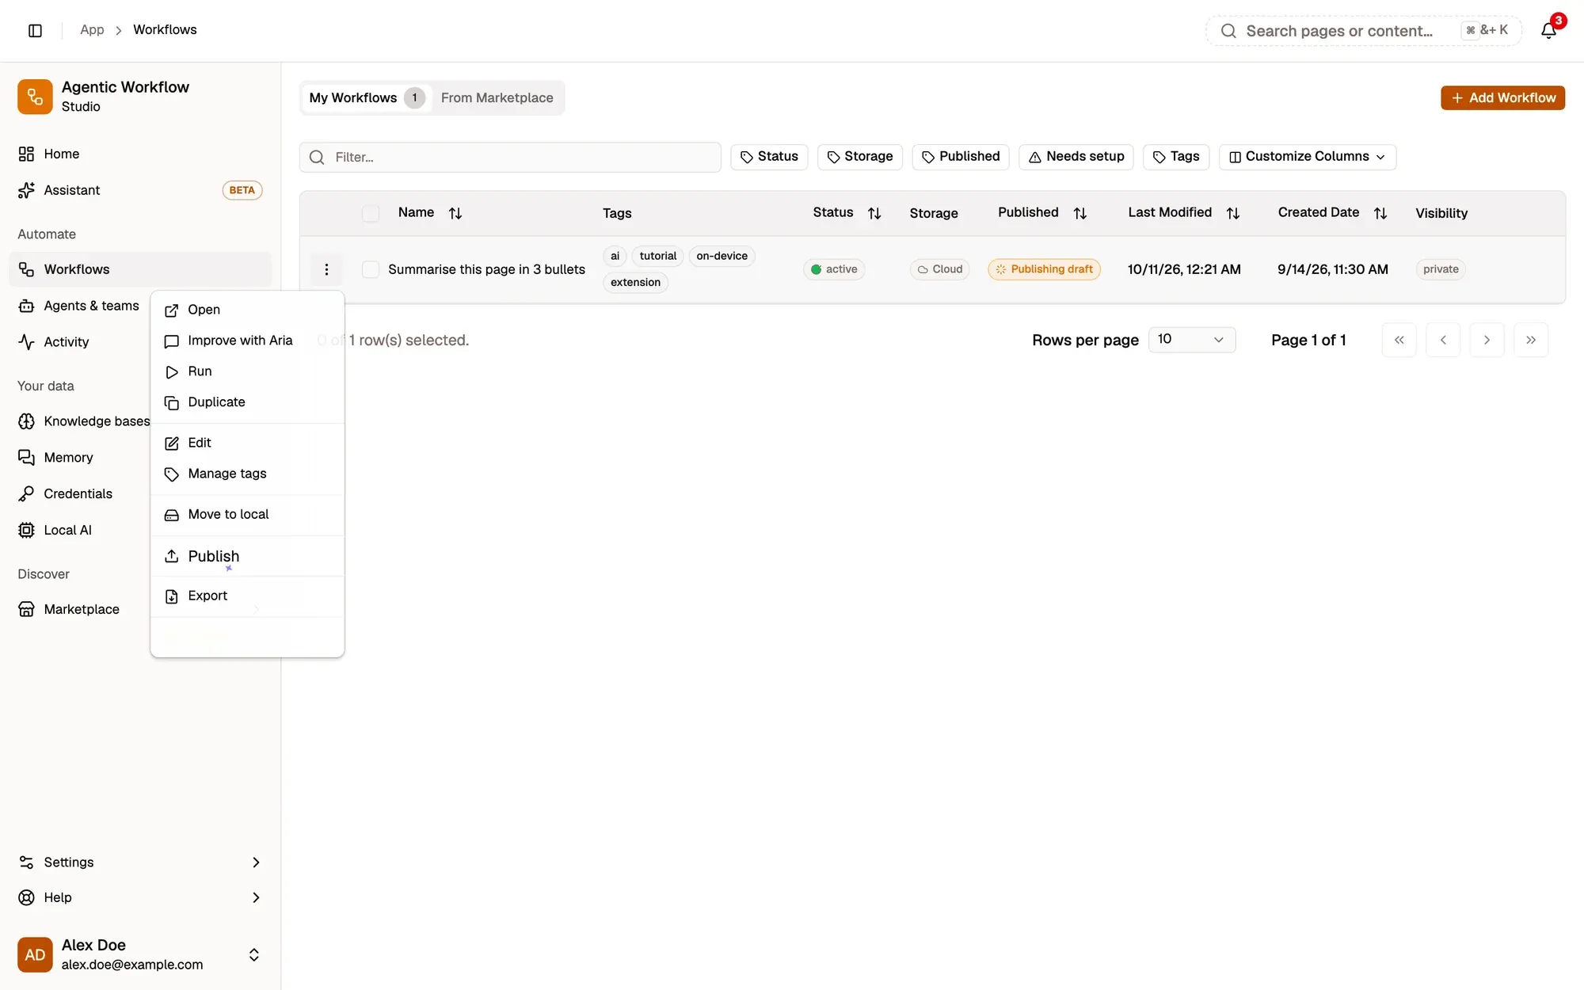Go to first page button
This screenshot has height=990, width=1584.
pyautogui.click(x=1399, y=340)
